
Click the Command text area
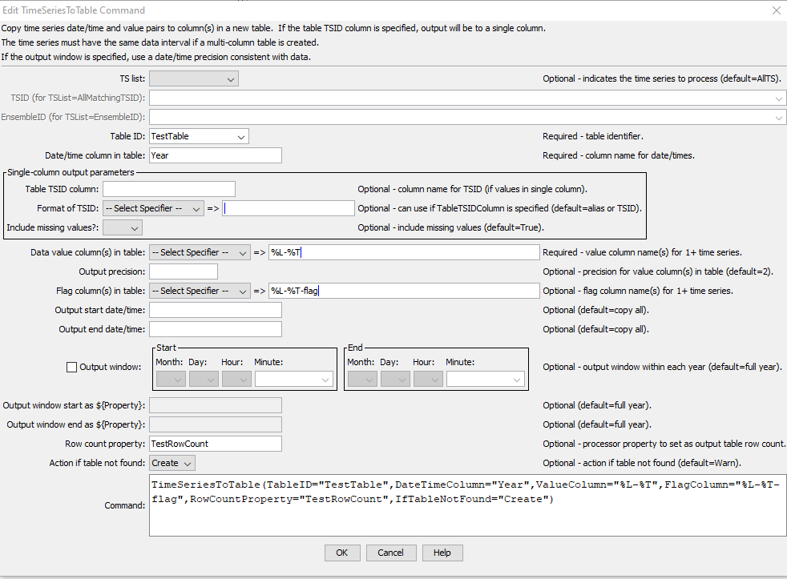pyautogui.click(x=467, y=505)
